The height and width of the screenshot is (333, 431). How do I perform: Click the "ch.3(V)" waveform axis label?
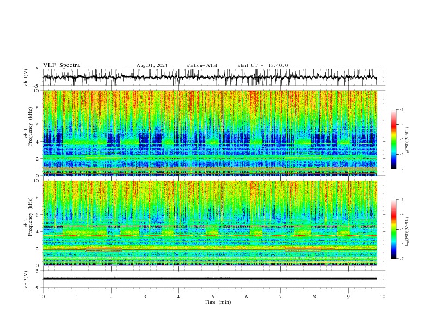coord(26,279)
